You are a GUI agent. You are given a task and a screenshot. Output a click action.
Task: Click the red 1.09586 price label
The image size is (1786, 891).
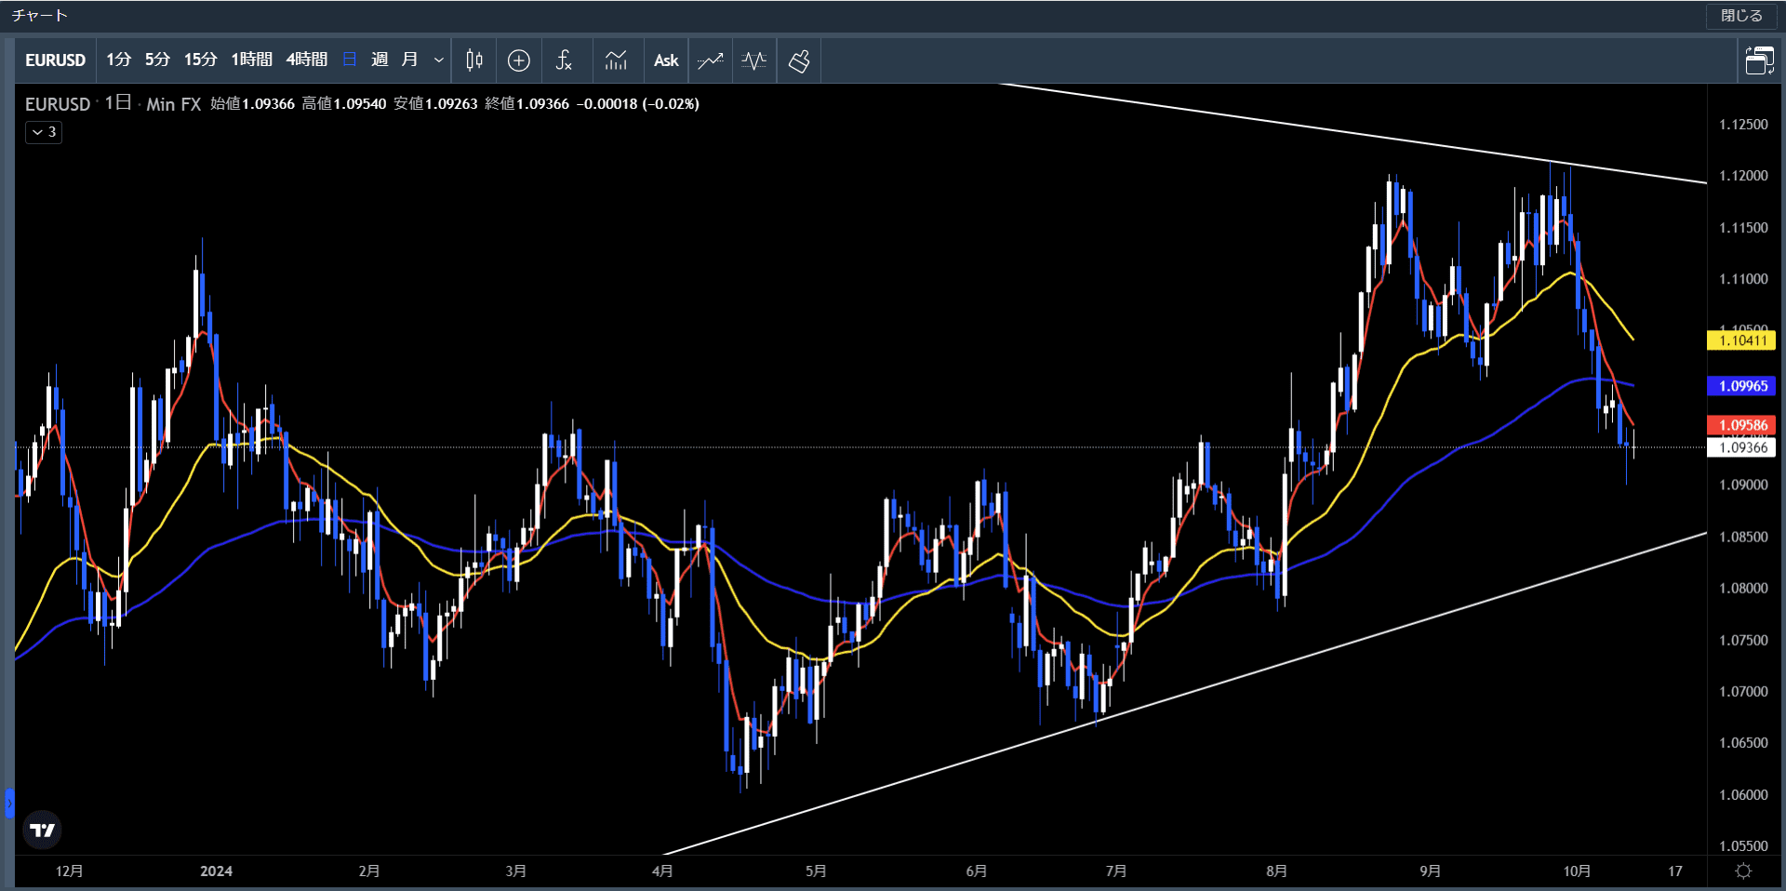click(1742, 425)
